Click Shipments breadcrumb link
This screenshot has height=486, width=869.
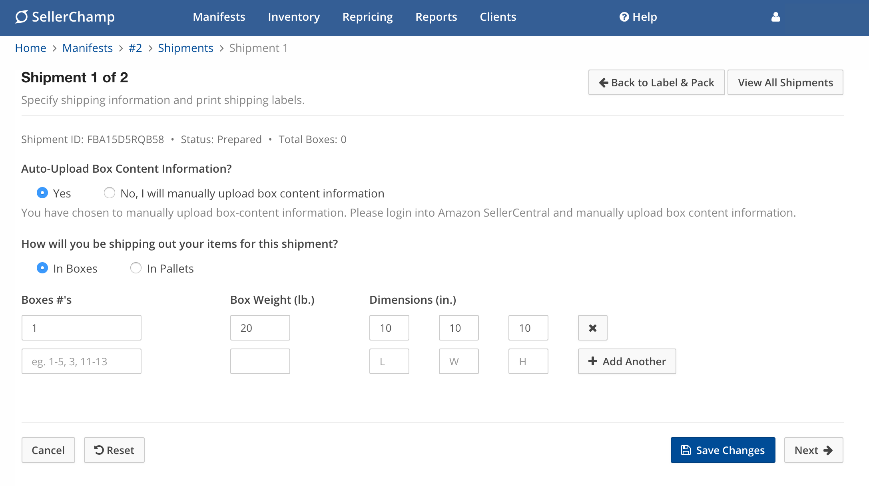click(x=185, y=48)
